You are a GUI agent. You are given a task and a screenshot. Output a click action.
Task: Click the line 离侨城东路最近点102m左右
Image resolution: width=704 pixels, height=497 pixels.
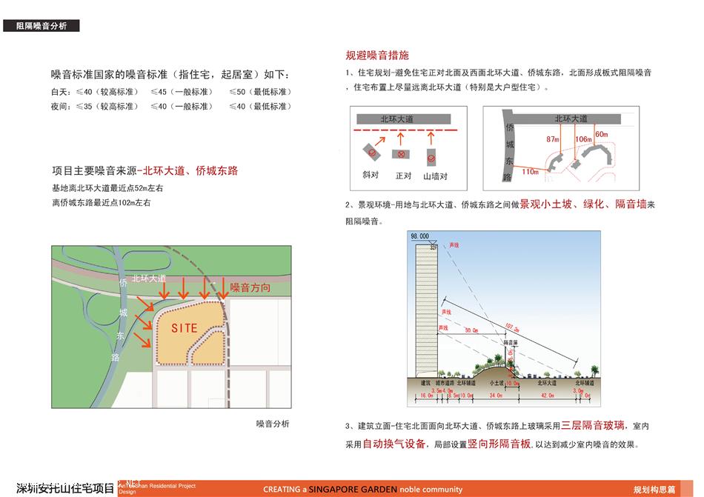102,203
